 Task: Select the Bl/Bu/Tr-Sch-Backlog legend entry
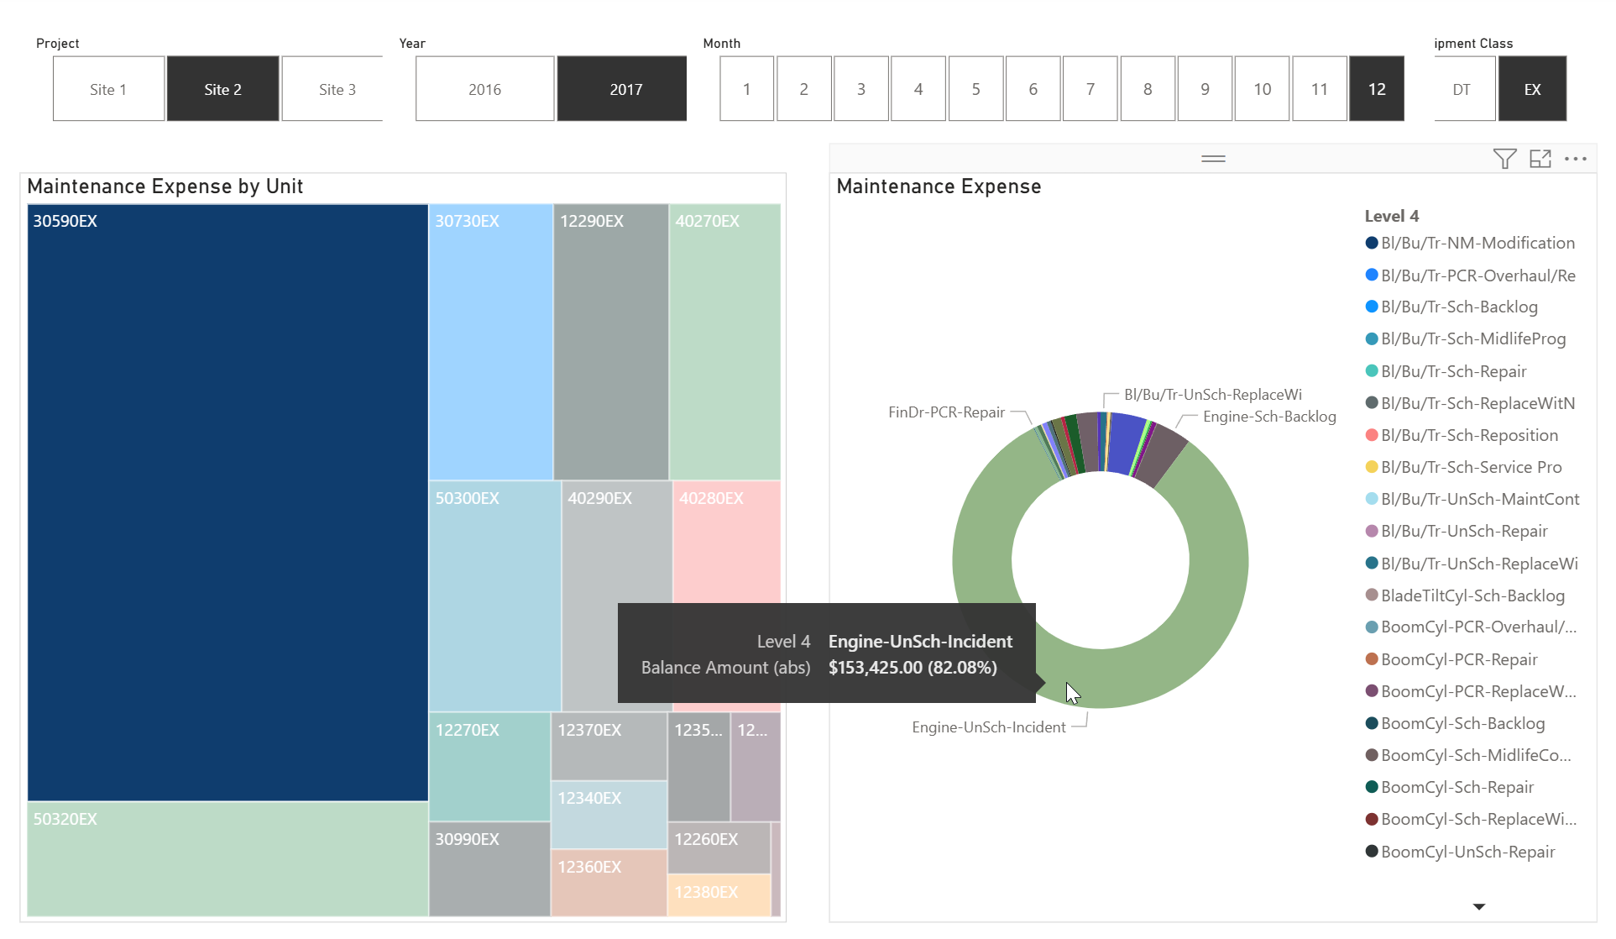coord(1459,307)
